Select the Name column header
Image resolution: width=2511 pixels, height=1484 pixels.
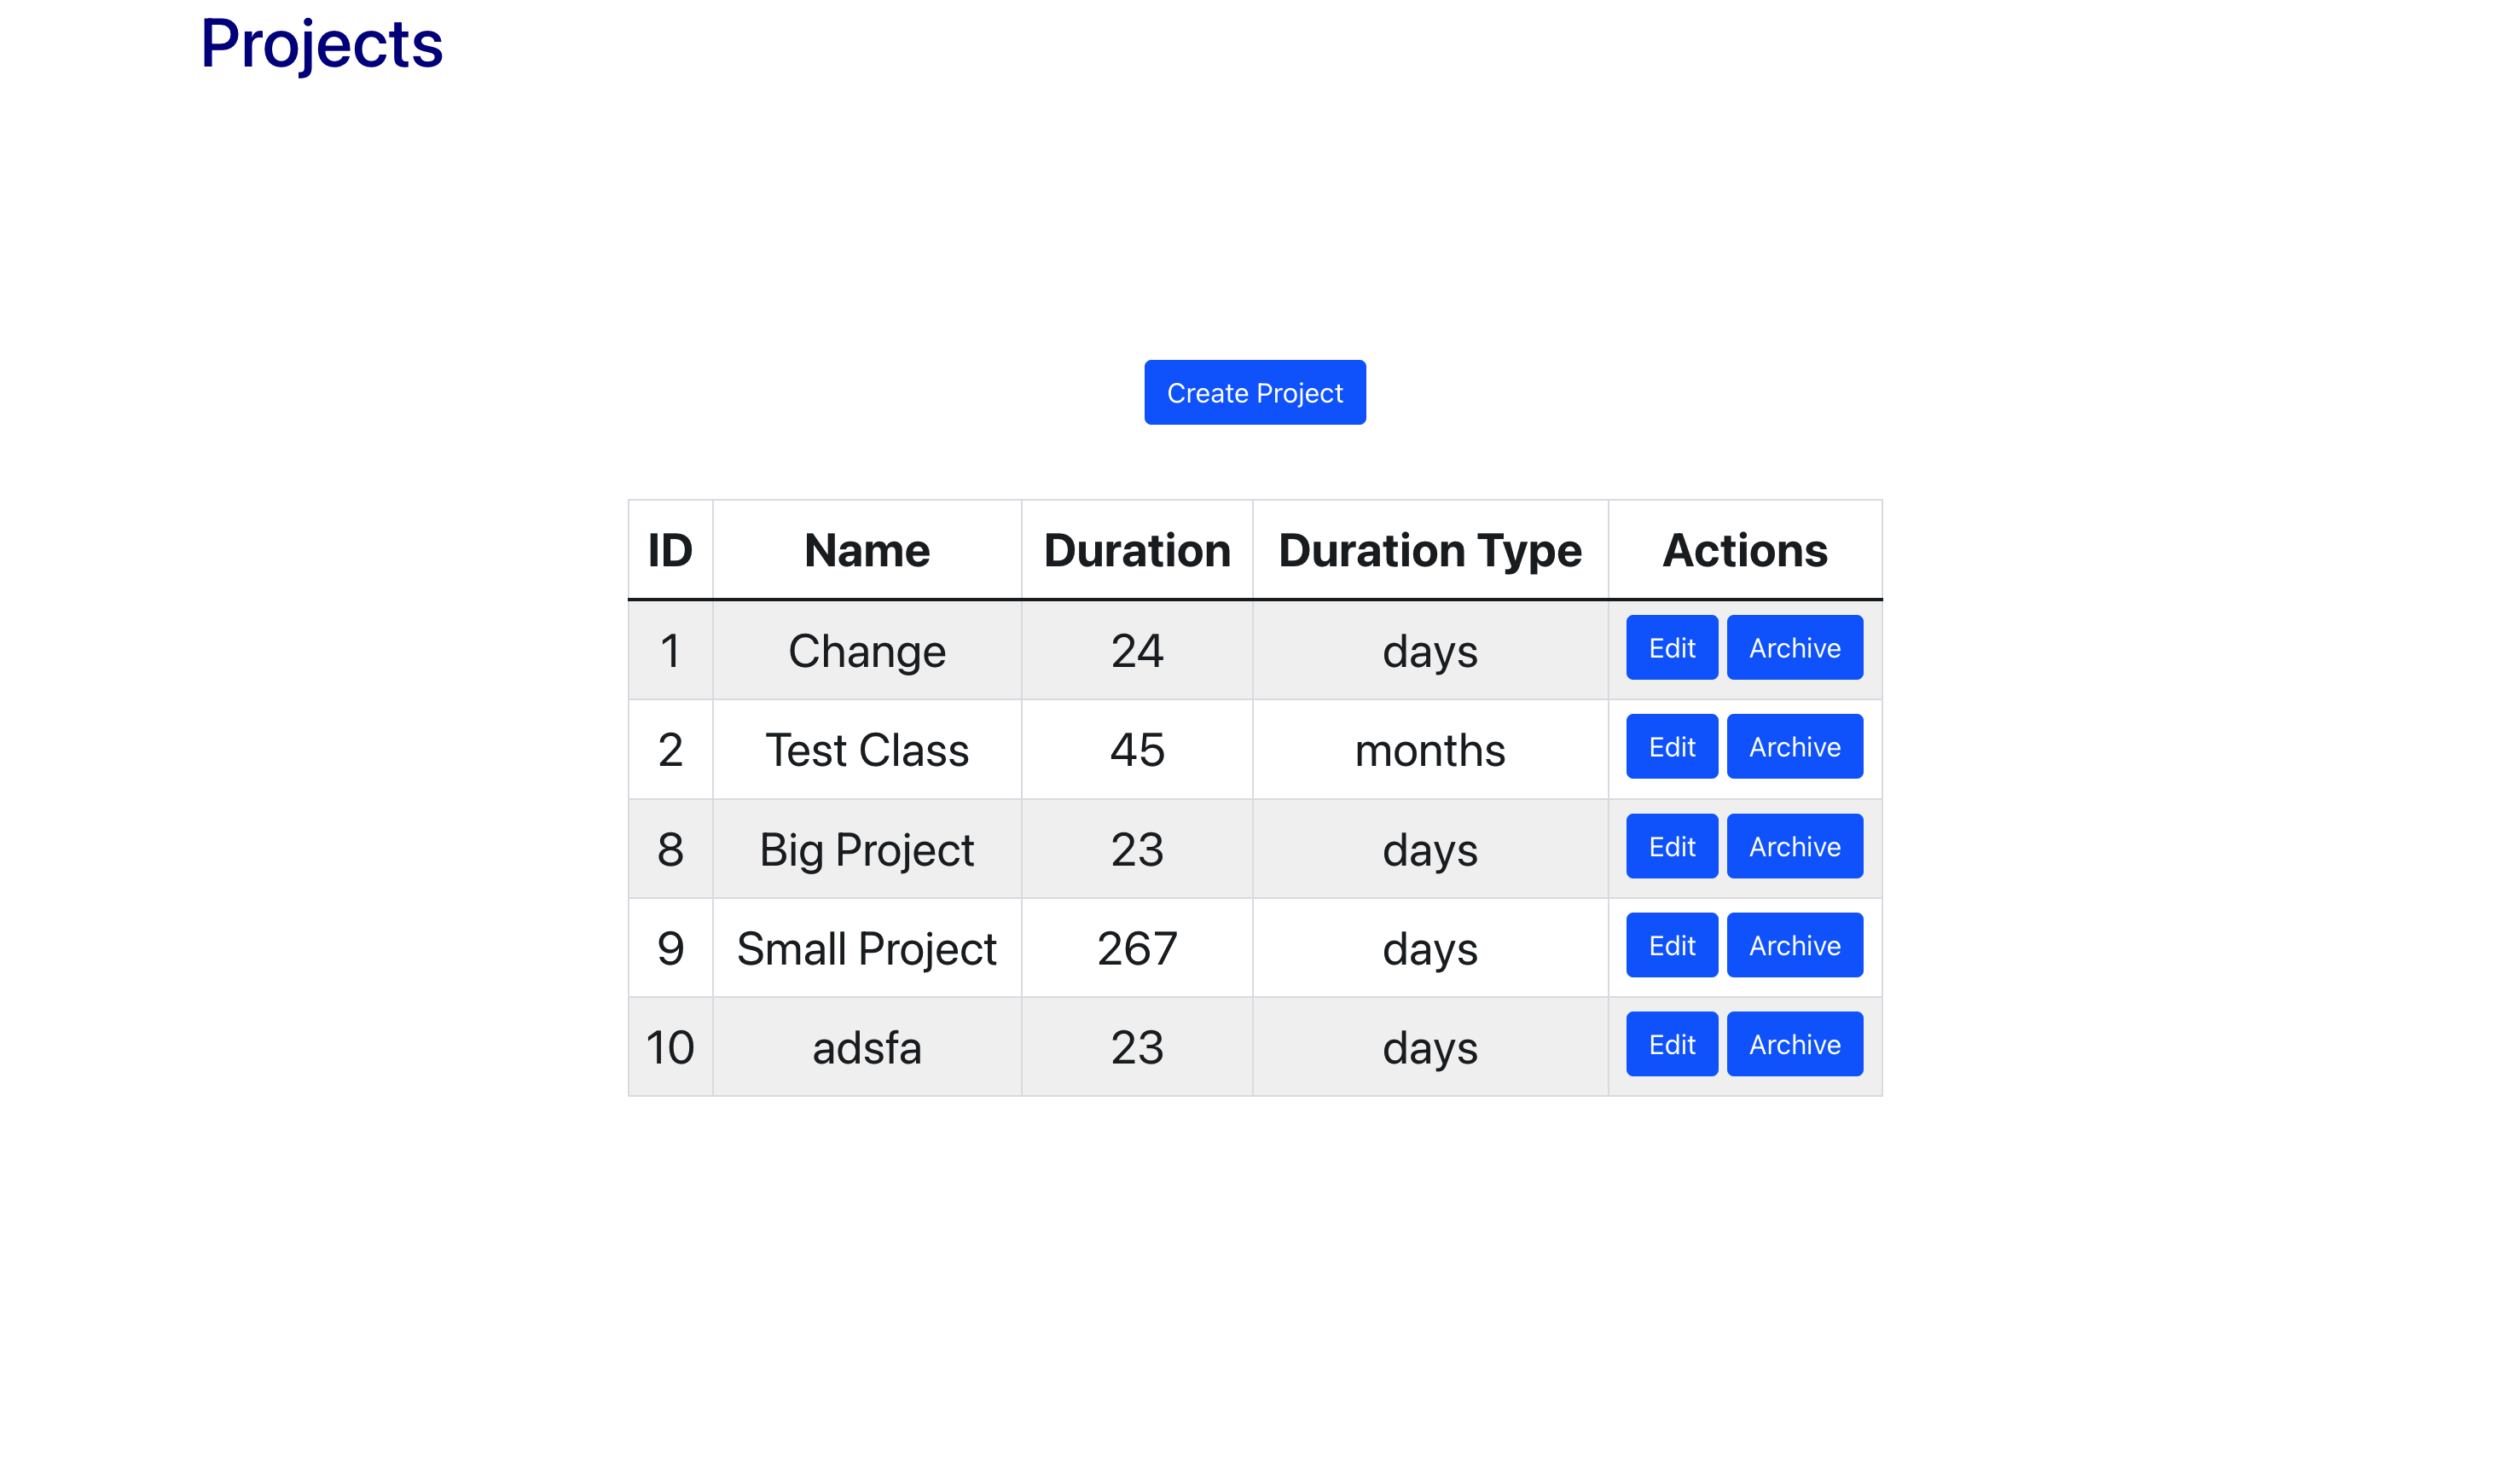[865, 549]
